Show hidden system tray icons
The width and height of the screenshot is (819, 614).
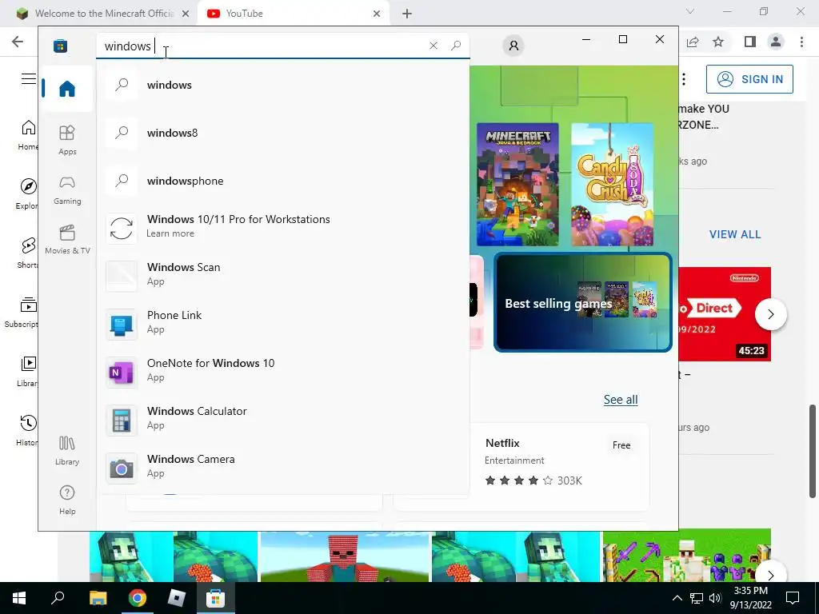tap(677, 598)
